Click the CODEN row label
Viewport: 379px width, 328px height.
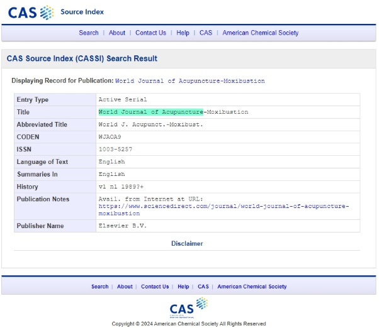pos(28,137)
